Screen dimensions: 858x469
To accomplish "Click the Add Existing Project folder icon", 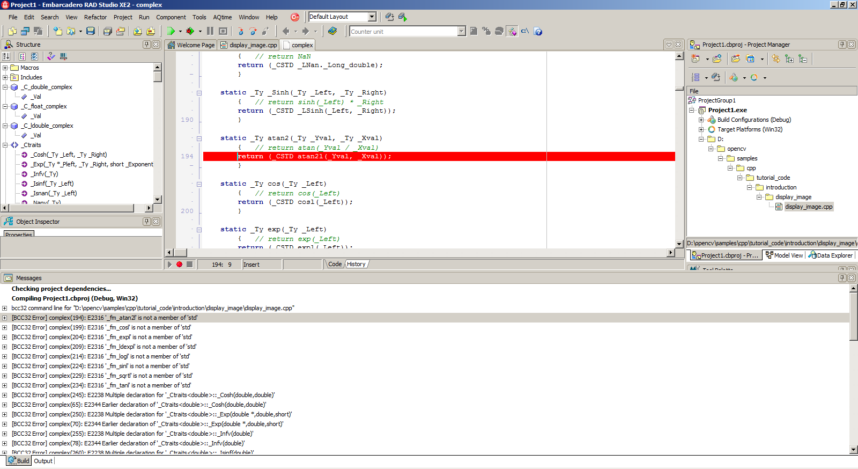I will 717,59.
